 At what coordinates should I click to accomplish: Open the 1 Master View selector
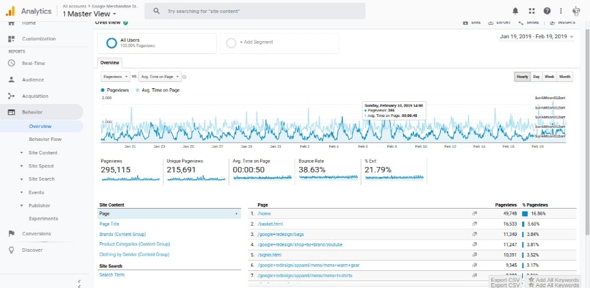[89, 14]
